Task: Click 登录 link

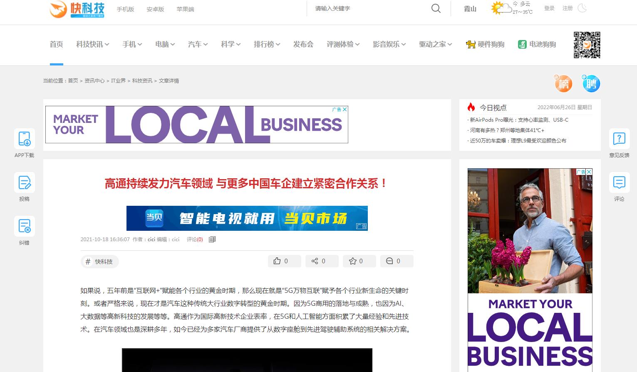Action: point(549,8)
